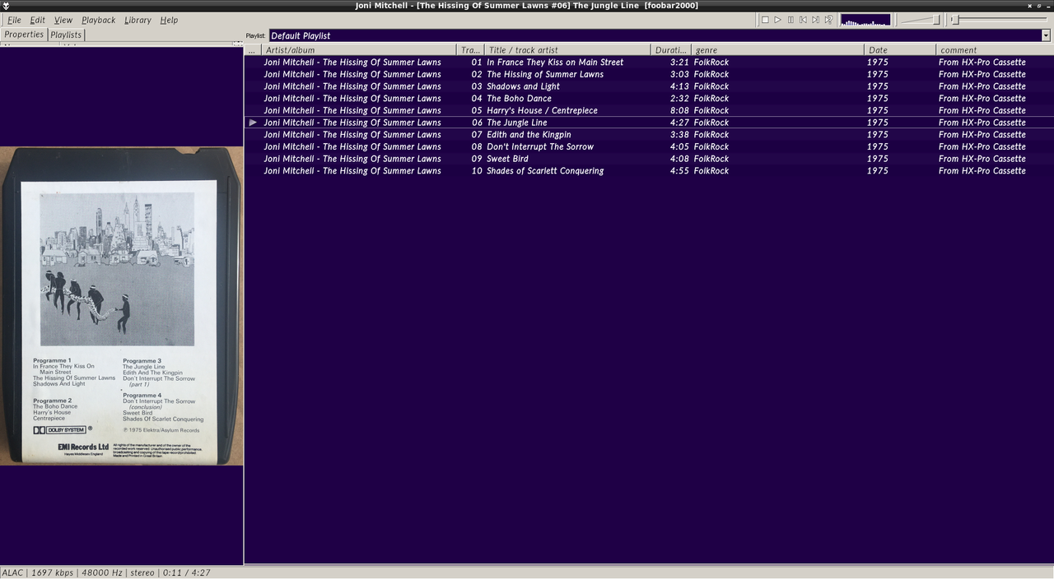The image size is (1054, 579).
Task: Sort by Duration column header
Action: click(x=671, y=50)
